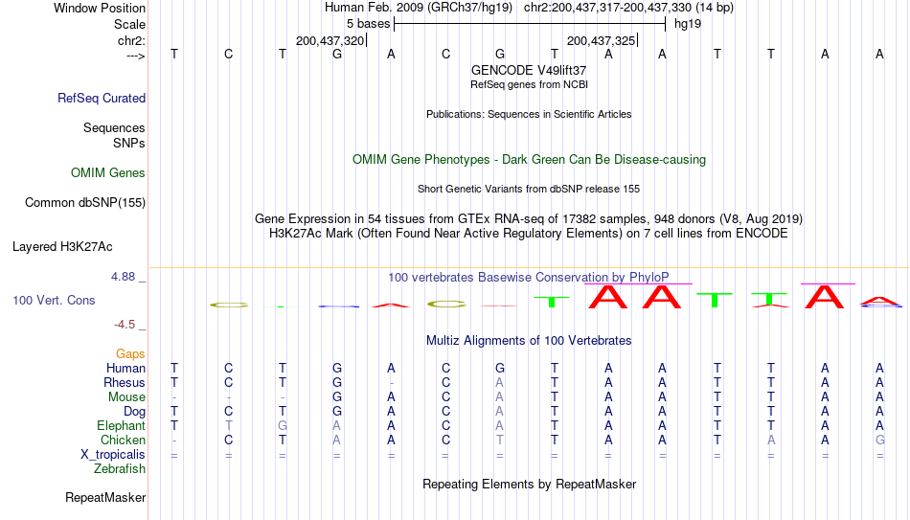Click the 5 bases scale bar
910x520 pixels.
[x=530, y=24]
